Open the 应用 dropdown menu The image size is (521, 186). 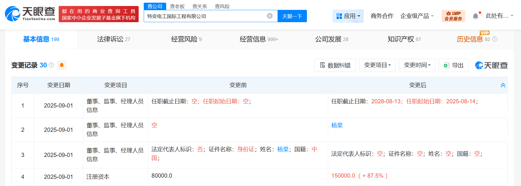click(x=348, y=16)
